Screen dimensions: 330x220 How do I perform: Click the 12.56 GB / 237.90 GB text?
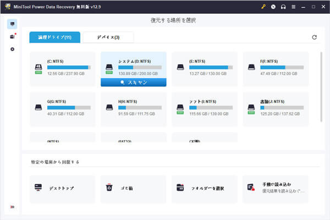pos(66,74)
